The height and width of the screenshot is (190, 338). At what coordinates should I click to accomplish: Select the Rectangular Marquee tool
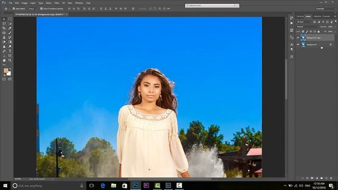coord(10,19)
